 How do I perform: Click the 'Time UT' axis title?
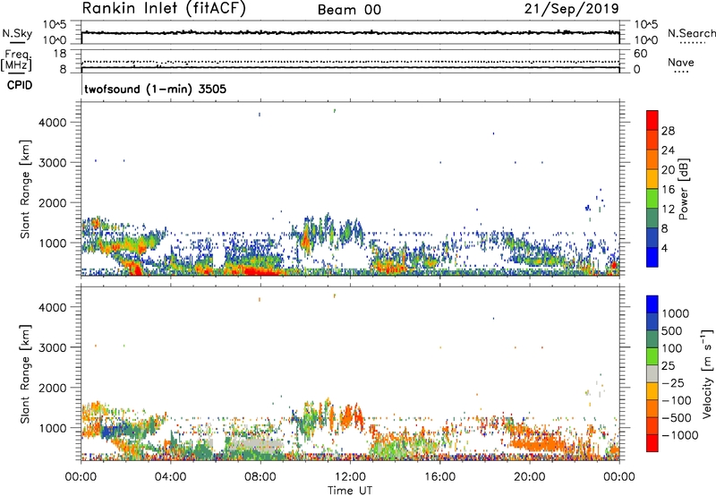coord(350,491)
